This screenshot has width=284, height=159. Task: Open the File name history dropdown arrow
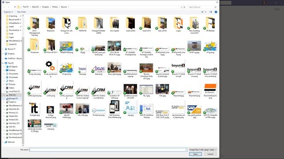tap(185, 150)
